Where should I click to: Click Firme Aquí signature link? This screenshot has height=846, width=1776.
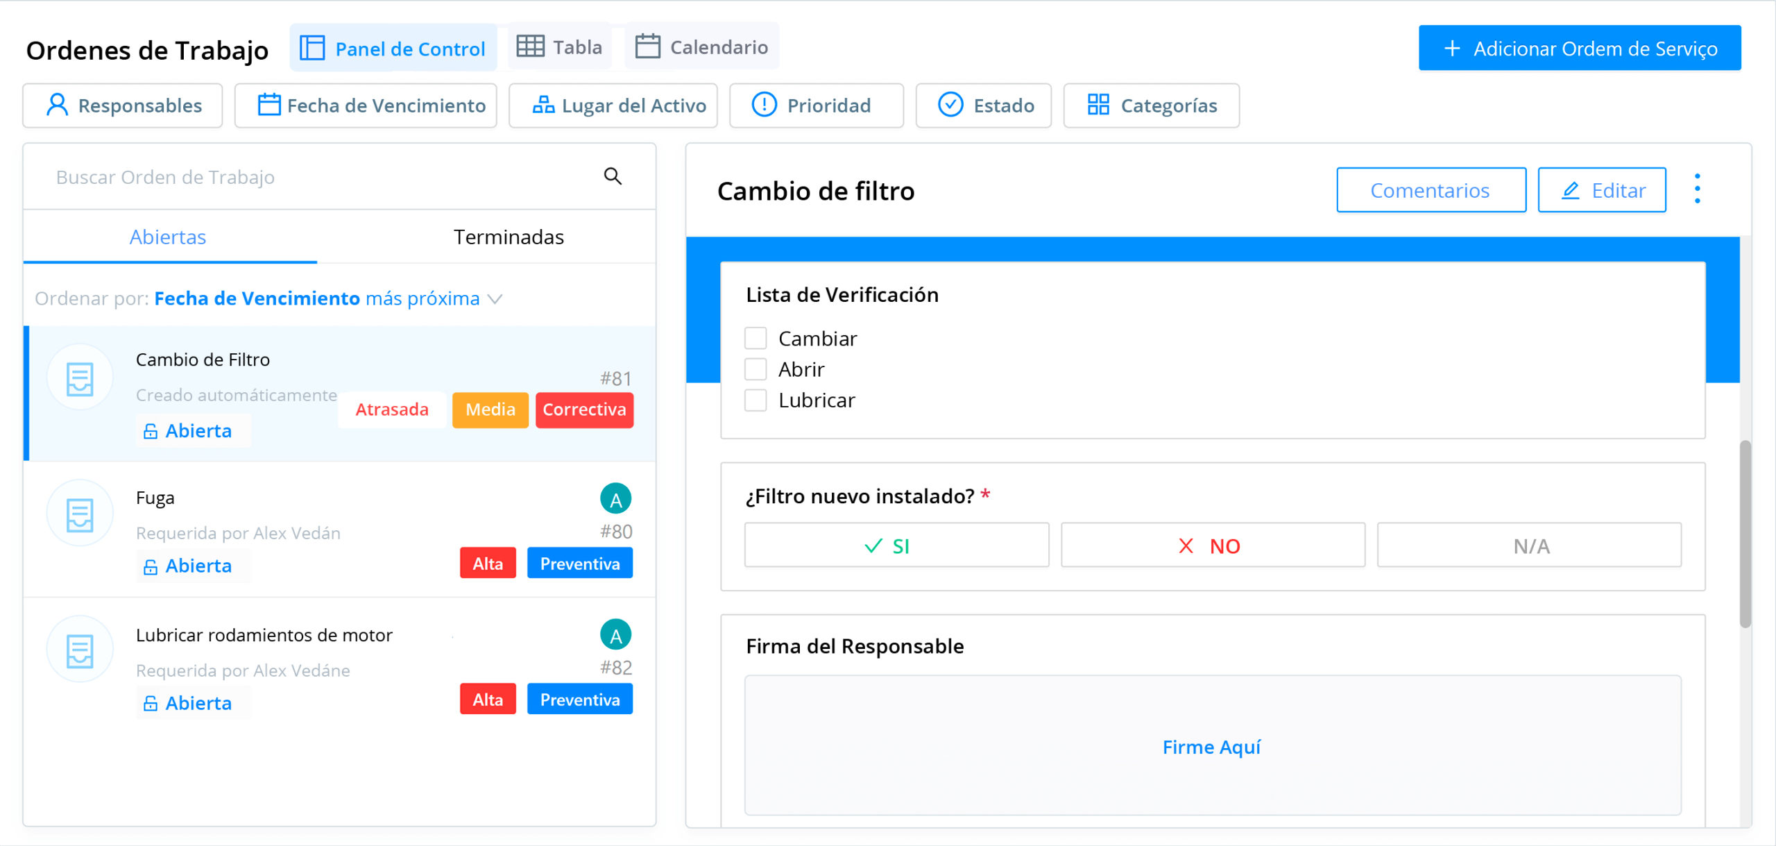(1211, 747)
